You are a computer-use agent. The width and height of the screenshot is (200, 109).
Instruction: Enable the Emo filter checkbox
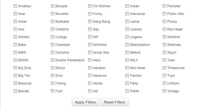point(52,76)
